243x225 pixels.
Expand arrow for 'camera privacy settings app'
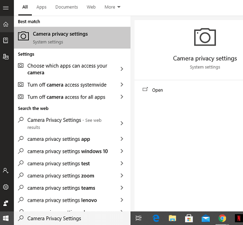(x=121, y=139)
